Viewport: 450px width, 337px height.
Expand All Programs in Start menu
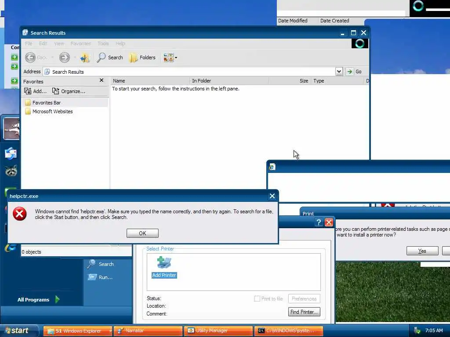(39, 300)
